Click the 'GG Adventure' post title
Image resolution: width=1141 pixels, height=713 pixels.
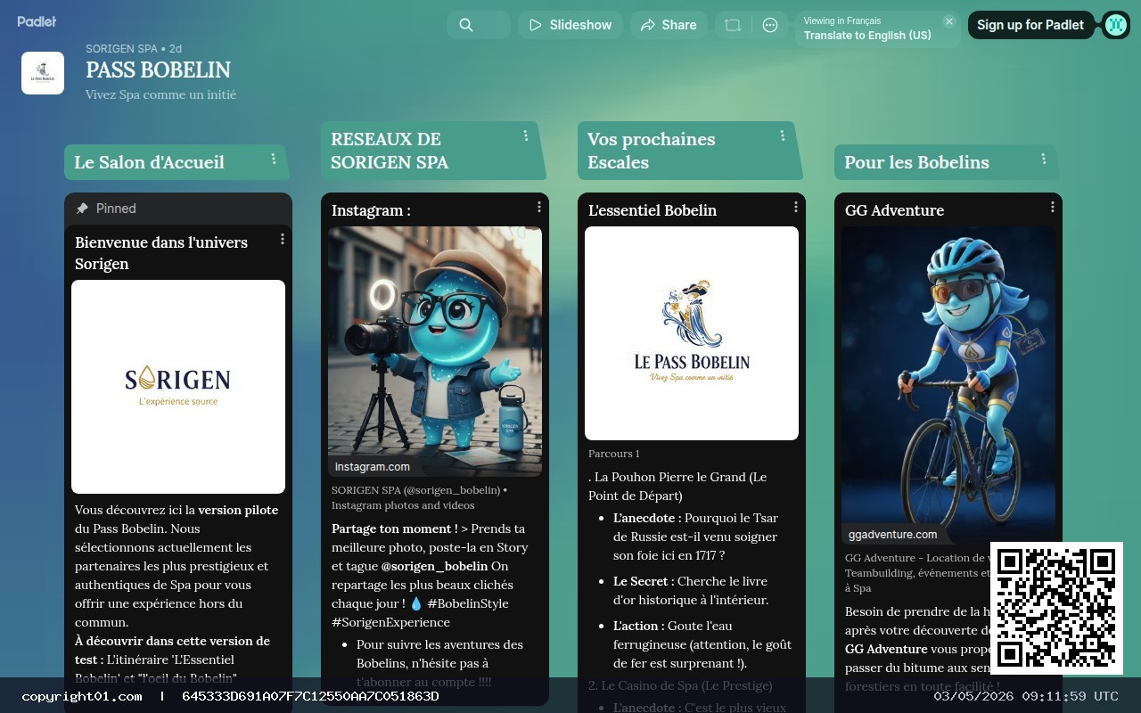(x=894, y=210)
